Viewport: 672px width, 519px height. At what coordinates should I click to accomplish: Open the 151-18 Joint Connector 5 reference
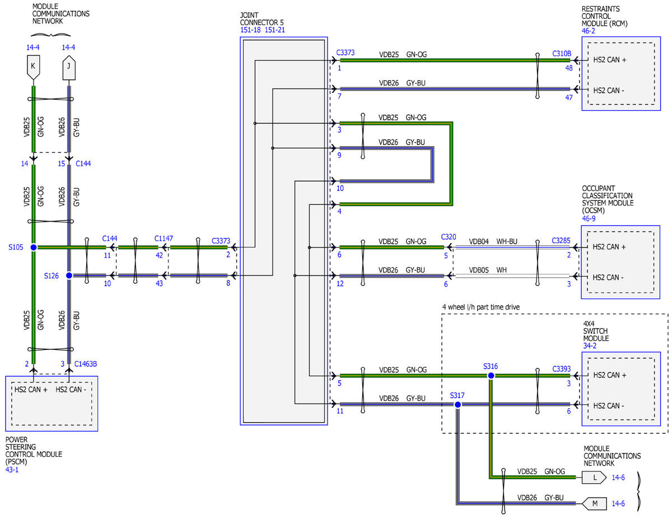click(x=250, y=30)
